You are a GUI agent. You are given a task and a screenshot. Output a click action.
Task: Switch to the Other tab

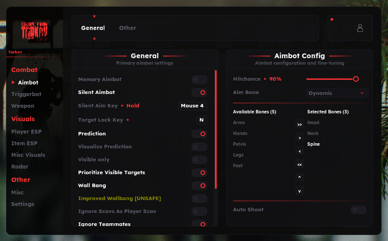point(127,28)
